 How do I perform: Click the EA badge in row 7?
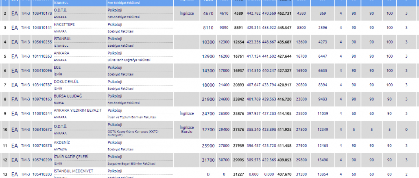point(14,85)
